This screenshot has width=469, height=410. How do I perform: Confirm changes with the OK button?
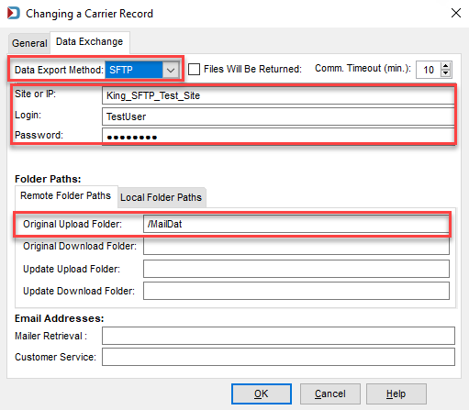point(262,393)
